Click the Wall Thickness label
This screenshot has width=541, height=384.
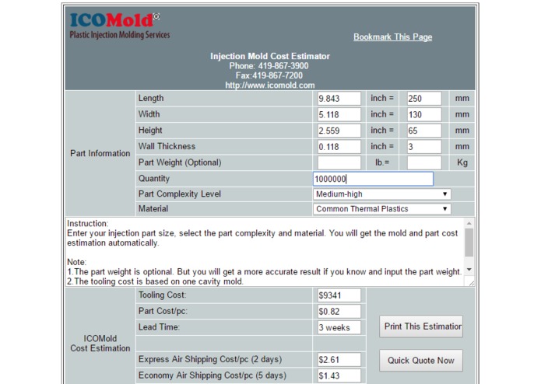[x=167, y=146]
